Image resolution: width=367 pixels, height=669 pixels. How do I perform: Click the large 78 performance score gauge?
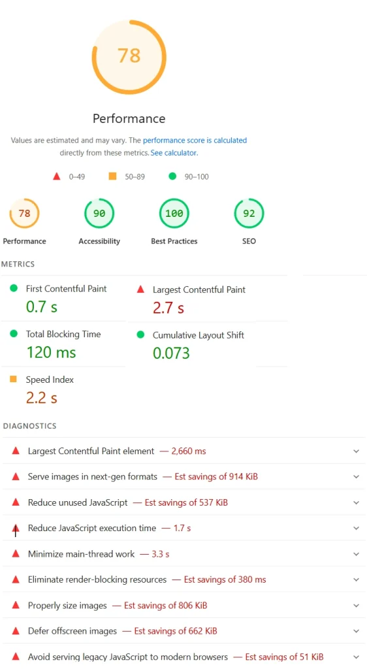[x=129, y=56]
